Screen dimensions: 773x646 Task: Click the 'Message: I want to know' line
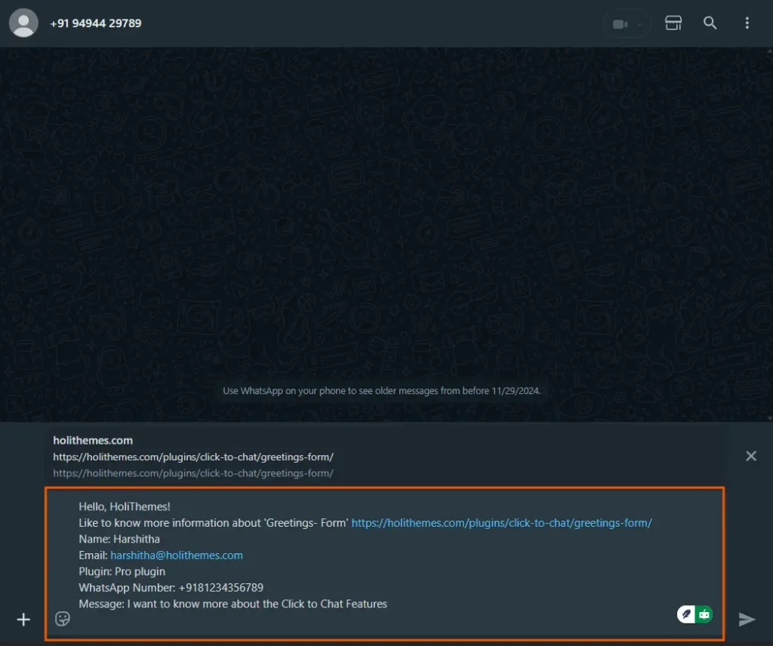tap(233, 604)
